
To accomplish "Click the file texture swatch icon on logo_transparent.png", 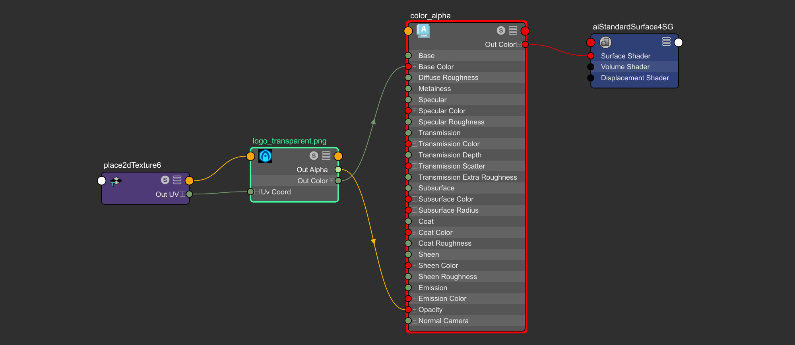I will (x=265, y=156).
